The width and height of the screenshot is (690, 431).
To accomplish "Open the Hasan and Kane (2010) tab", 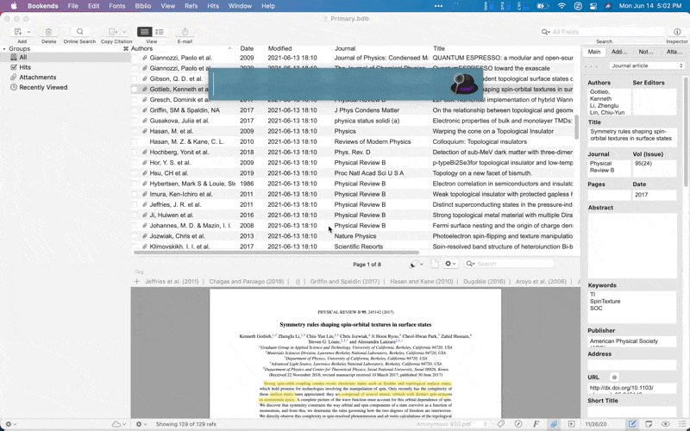I will pos(421,282).
